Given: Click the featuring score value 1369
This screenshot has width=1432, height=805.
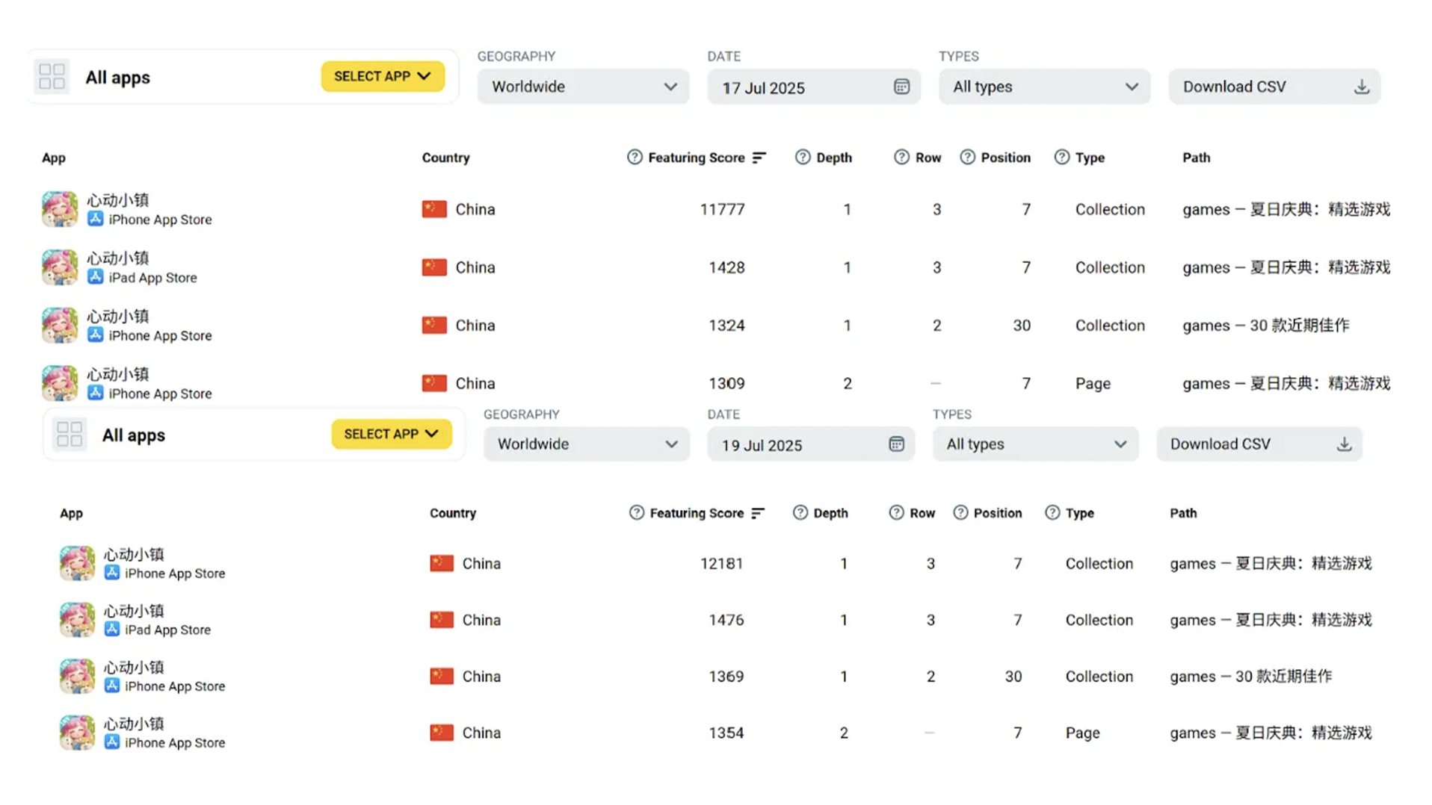Looking at the screenshot, I should tap(726, 677).
